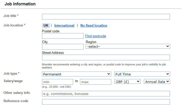The image size is (182, 108).
Task: Click the Reference code label
Action: 16,101
